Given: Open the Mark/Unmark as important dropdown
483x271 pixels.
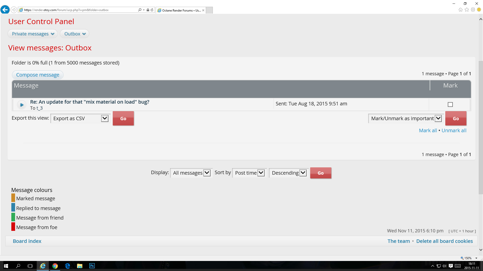Looking at the screenshot, I should click(406, 118).
